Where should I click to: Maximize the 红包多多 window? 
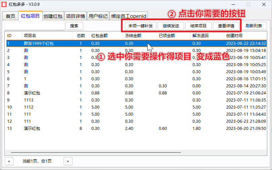point(248,5)
